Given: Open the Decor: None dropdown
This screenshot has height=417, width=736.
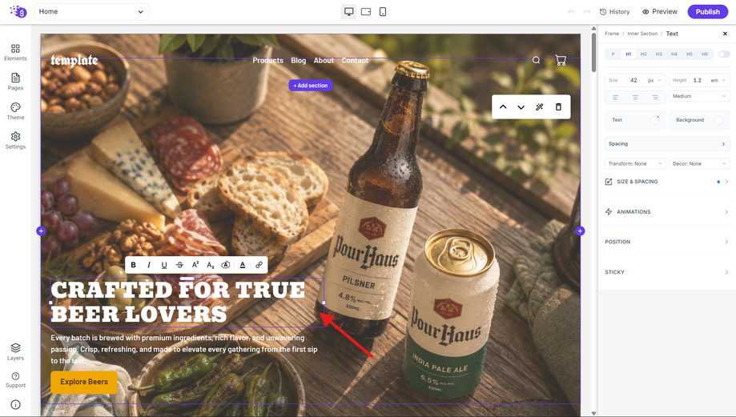Looking at the screenshot, I should pyautogui.click(x=699, y=164).
